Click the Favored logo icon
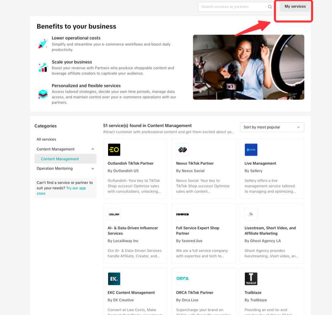Image resolution: width=332 pixels, height=315 pixels. [x=182, y=214]
